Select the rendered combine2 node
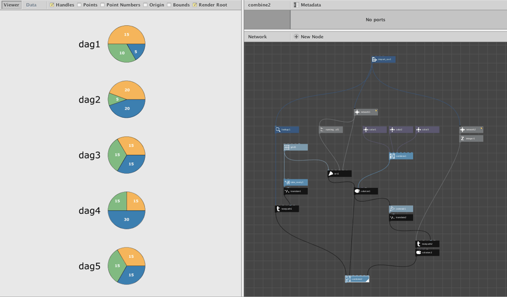Screen dimensions: 507x297 (x=357, y=279)
